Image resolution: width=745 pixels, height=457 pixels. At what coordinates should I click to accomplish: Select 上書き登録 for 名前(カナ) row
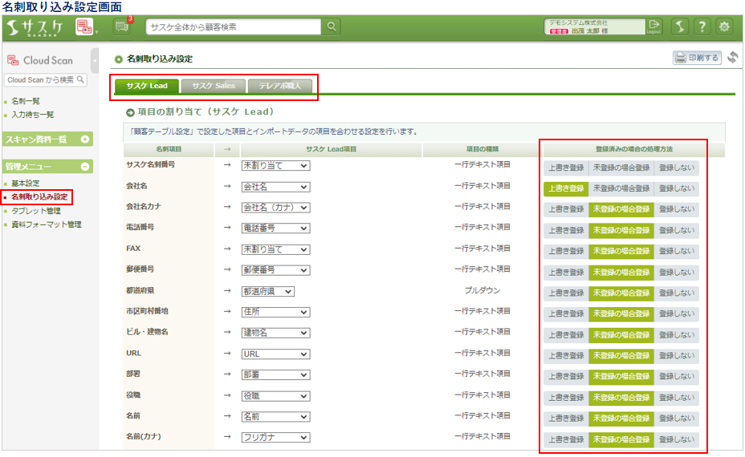point(566,439)
